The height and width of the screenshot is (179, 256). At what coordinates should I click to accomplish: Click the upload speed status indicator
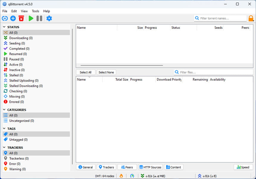point(207,176)
